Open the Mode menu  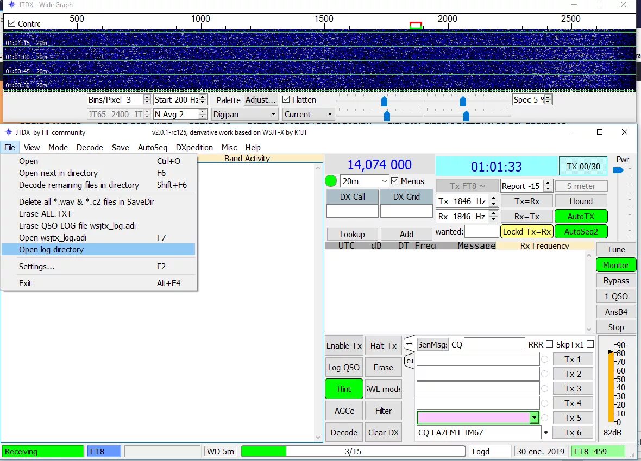[x=58, y=148]
